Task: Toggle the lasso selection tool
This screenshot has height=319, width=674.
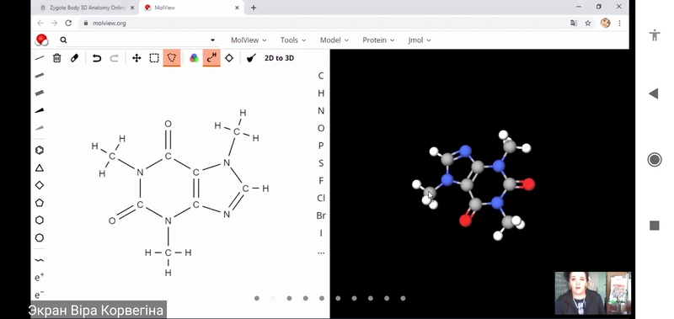Action: [x=172, y=58]
